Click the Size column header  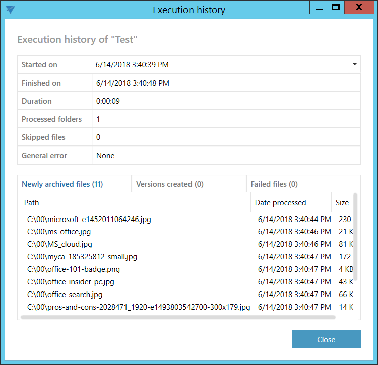click(342, 203)
